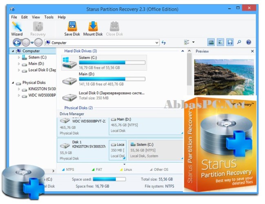Expand the WDC WD5000BP tree node
Image resolution: width=265 pixels, height=204 pixels.
coord(19,96)
